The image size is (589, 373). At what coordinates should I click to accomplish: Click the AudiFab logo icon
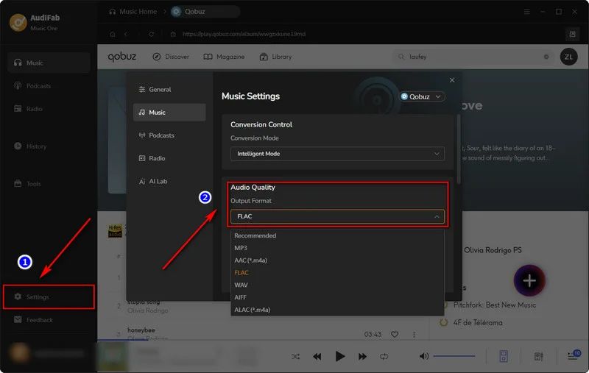click(18, 22)
